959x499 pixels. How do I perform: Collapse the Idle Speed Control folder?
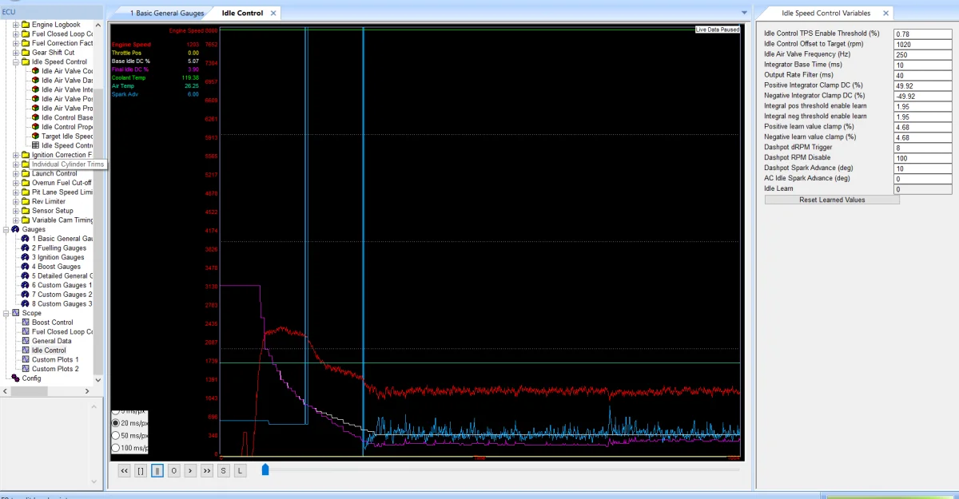coord(17,61)
